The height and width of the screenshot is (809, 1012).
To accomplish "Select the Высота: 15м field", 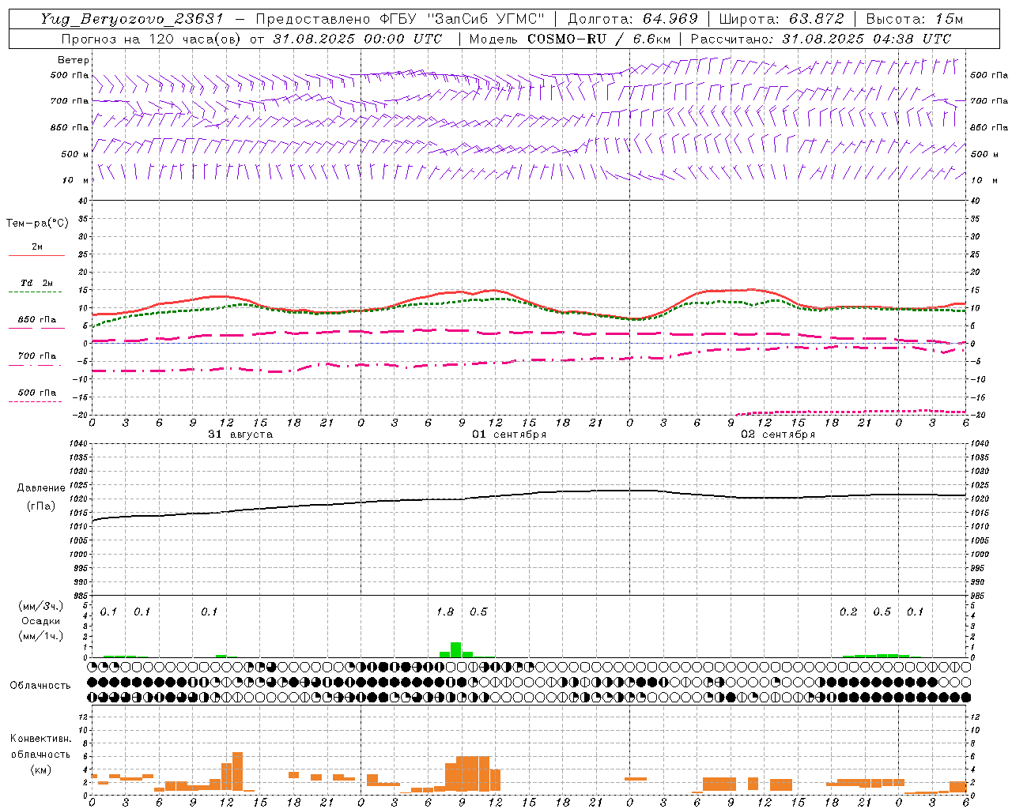I will click(915, 19).
